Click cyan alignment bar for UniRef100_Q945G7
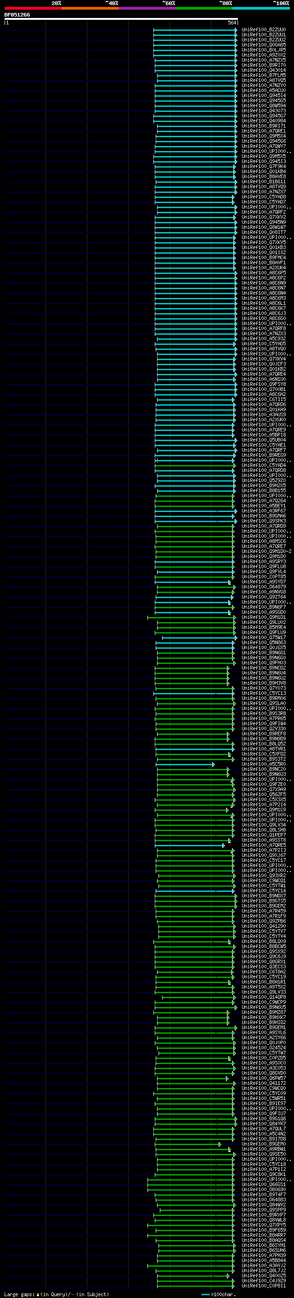Image resolution: width=294 pixels, height=1298 pixels. 195,116
